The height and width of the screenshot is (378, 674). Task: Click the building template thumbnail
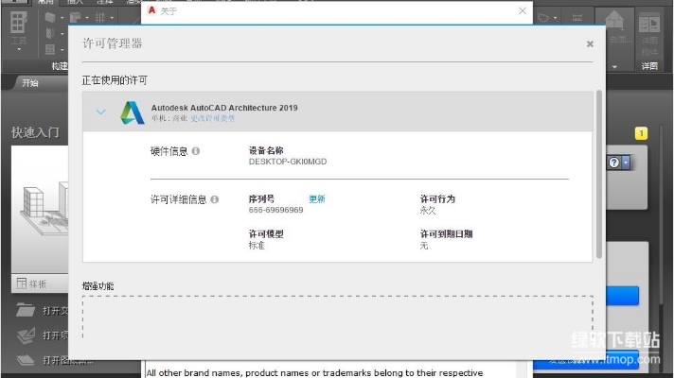pyautogui.click(x=40, y=210)
